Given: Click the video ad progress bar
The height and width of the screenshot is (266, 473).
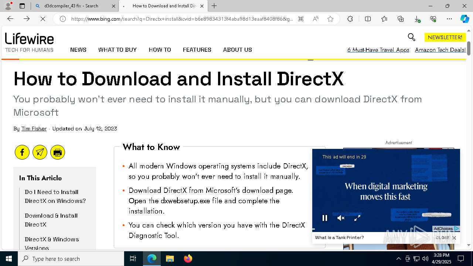Looking at the screenshot, I should [386, 229].
